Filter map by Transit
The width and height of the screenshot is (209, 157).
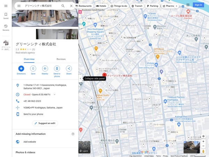[137, 6]
